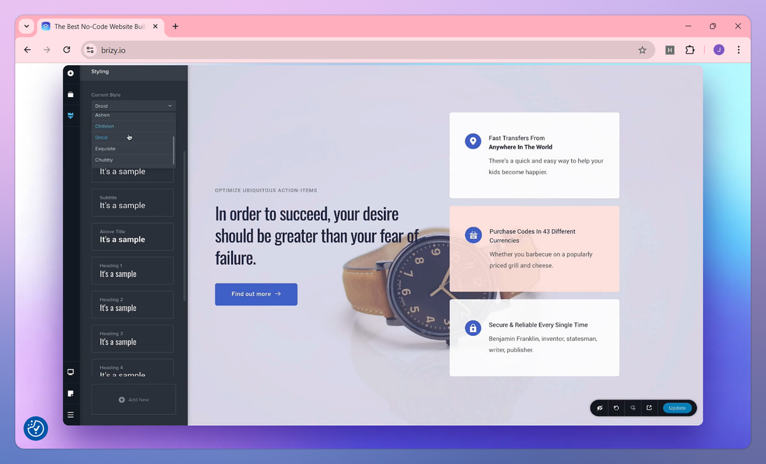This screenshot has height=464, width=766.
Task: Open the Heading 2 sample style
Action: pyautogui.click(x=132, y=304)
